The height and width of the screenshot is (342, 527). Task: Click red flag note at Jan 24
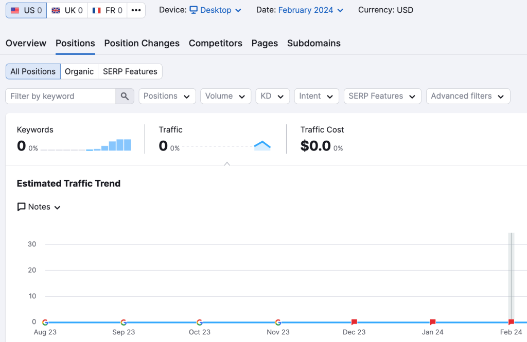[x=432, y=322]
